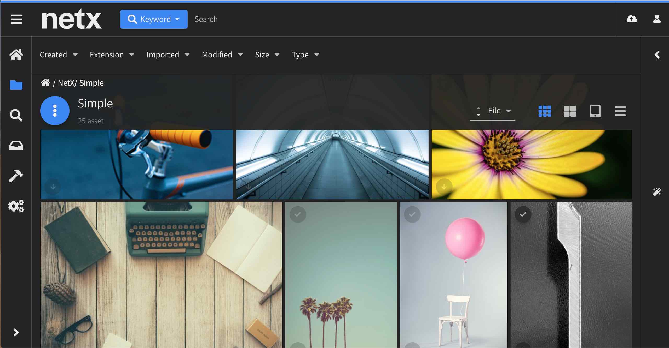Open the Keyword search type dropdown
The image size is (669, 348).
[x=154, y=19]
